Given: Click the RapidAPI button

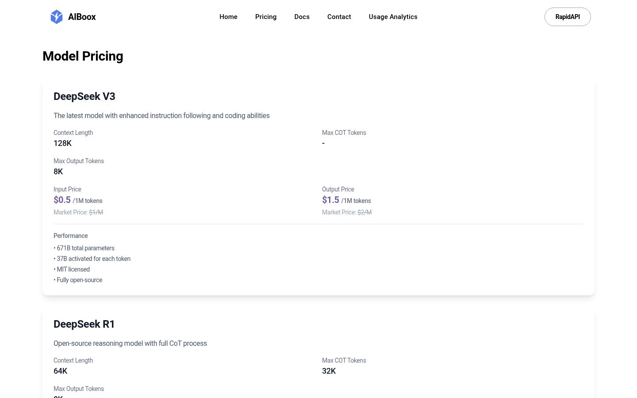Looking at the screenshot, I should pos(568,17).
